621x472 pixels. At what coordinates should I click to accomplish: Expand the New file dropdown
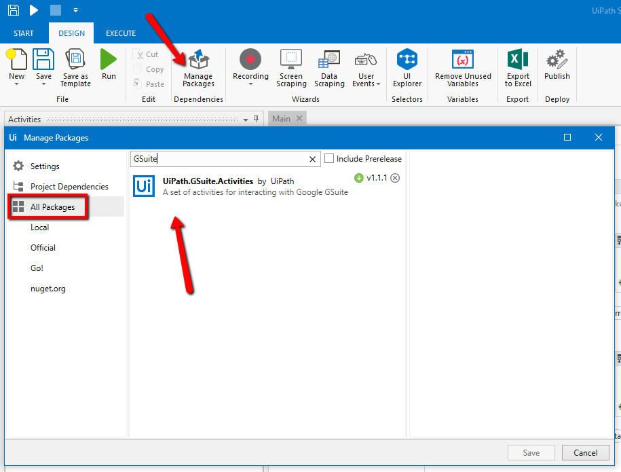pos(17,84)
